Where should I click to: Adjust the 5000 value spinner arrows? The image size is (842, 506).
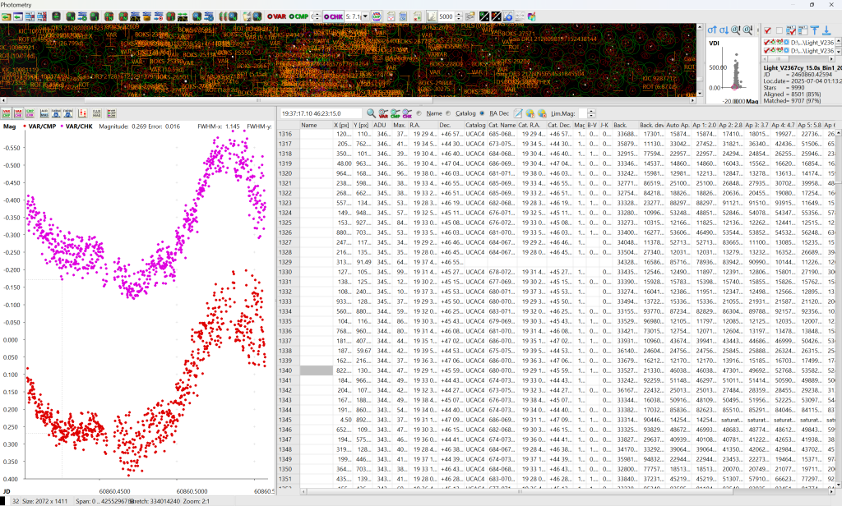click(459, 16)
